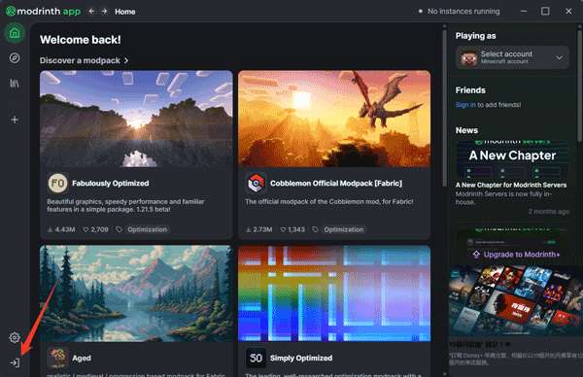Click Sign in to add friends link
The height and width of the screenshot is (377, 583).
pyautogui.click(x=465, y=105)
